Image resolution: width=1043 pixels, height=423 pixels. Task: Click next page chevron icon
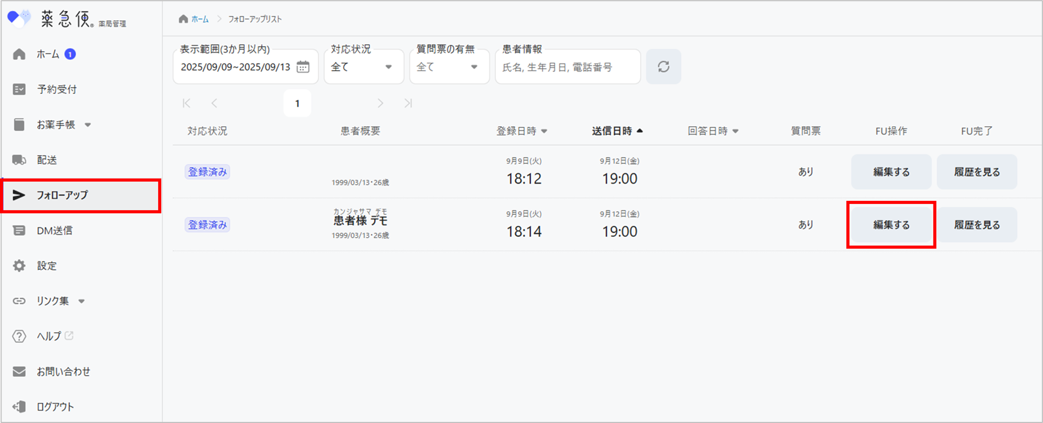coord(380,103)
